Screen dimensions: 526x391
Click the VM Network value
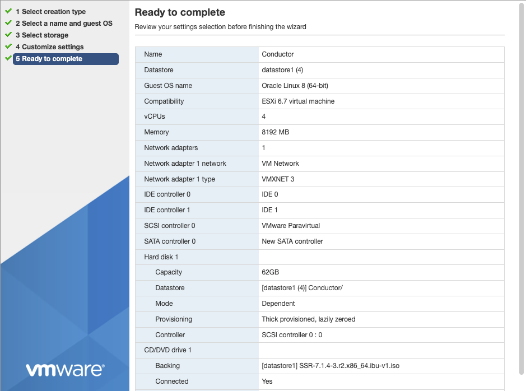[x=280, y=164]
